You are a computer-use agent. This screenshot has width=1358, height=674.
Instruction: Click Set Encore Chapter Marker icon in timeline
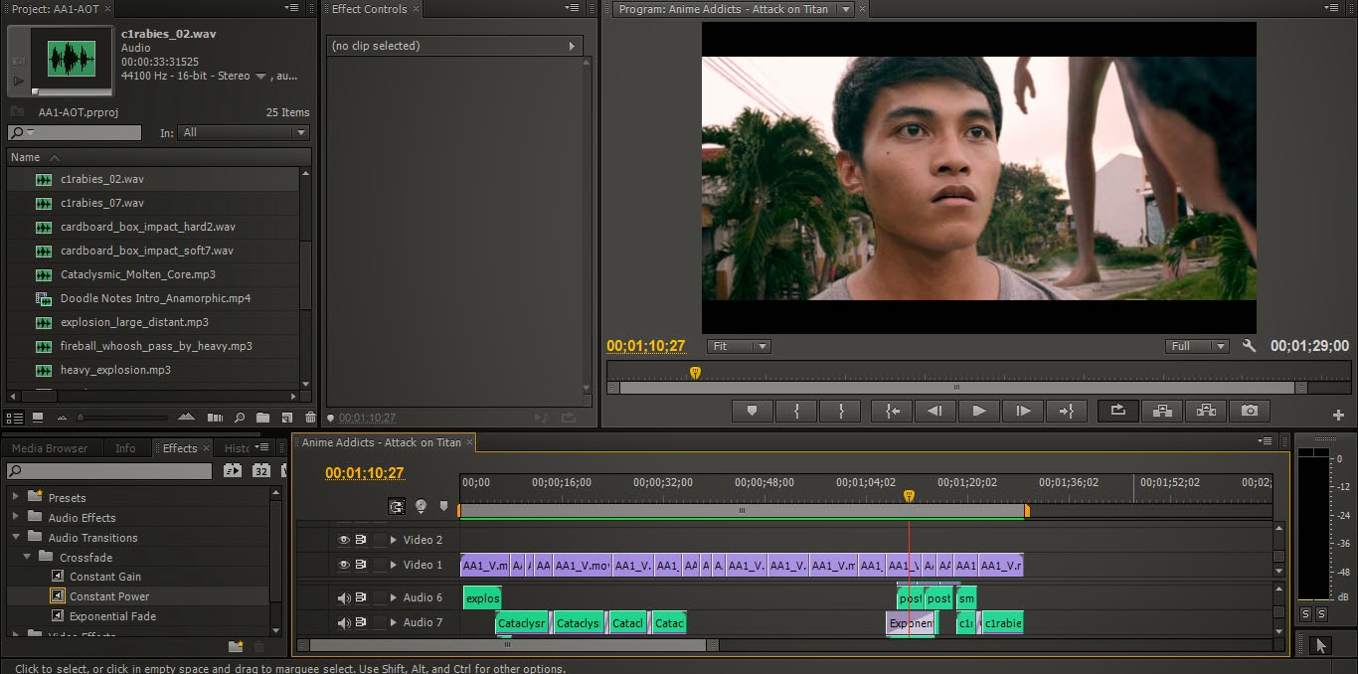click(x=421, y=506)
